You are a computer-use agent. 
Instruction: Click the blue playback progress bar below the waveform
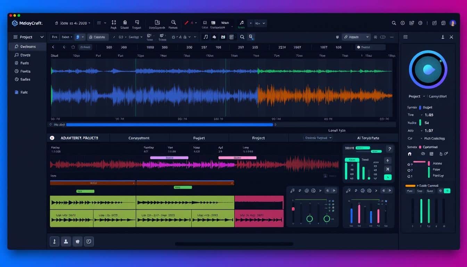170,124
